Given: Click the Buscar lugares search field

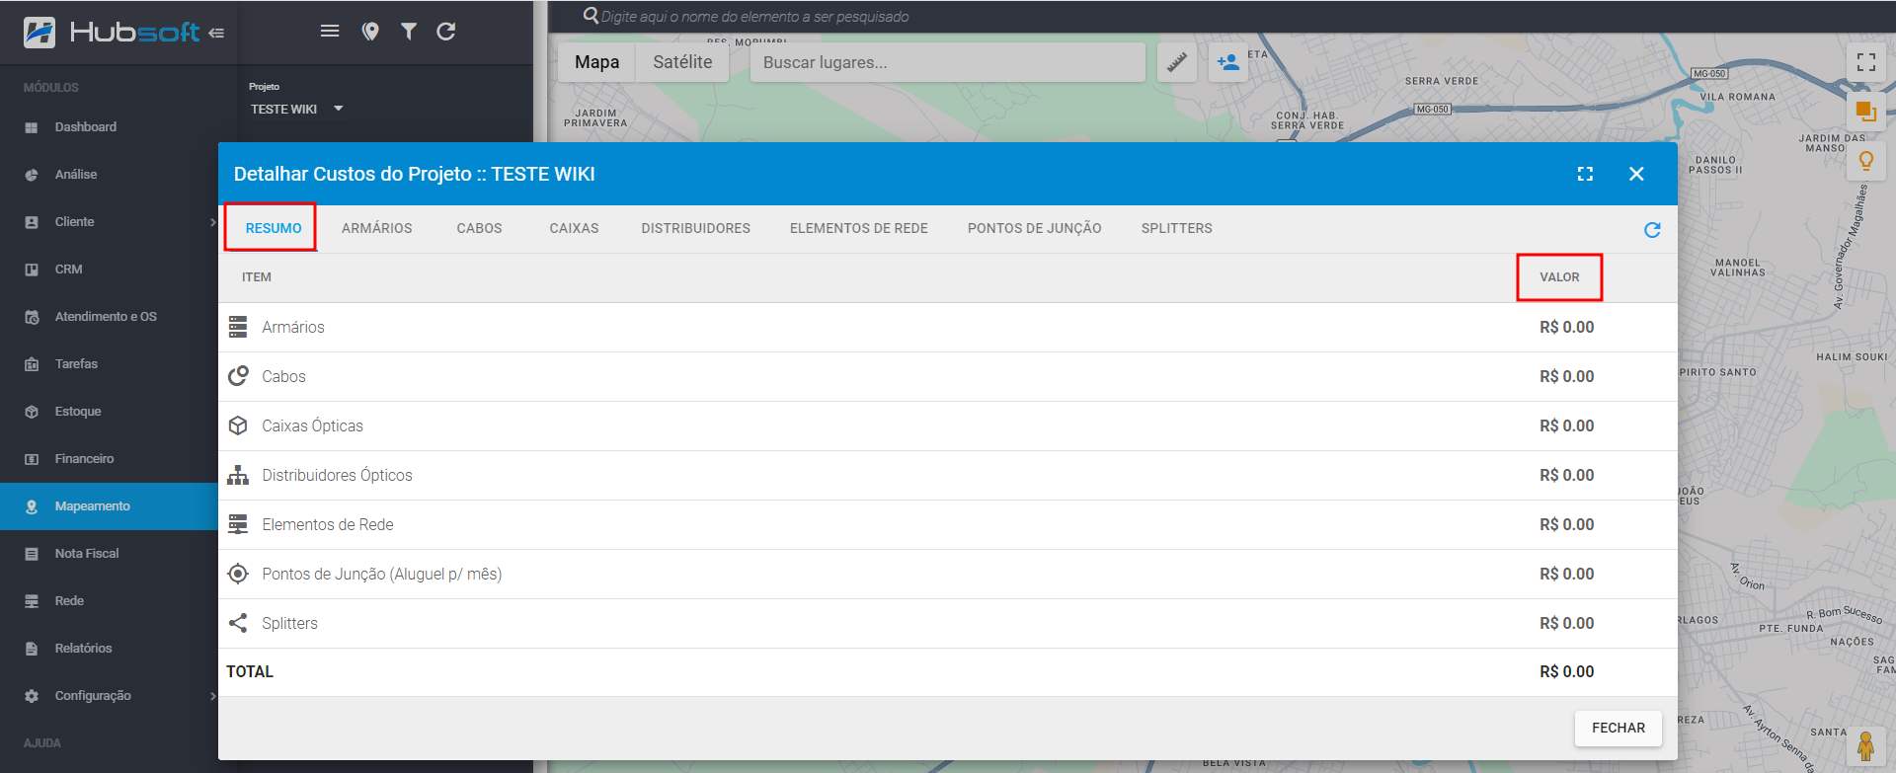Looking at the screenshot, I should (x=947, y=62).
